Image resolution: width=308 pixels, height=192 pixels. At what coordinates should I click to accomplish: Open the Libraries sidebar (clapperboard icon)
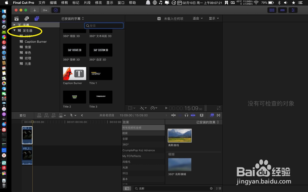click(17, 18)
